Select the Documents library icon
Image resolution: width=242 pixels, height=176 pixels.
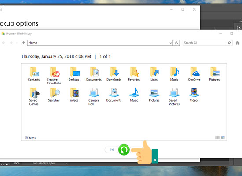[114, 95]
